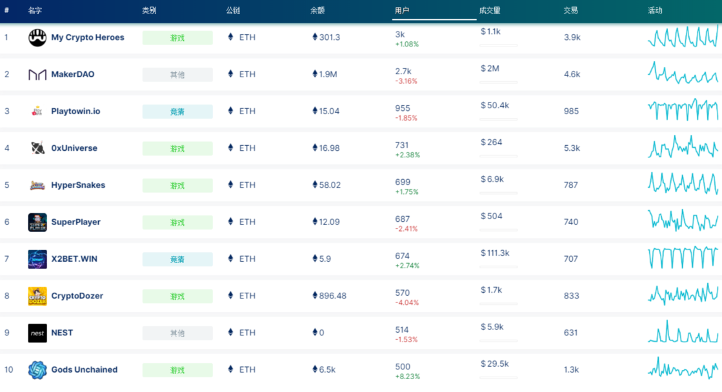Click the SuperPlayer logo icon
The height and width of the screenshot is (392, 722).
pos(37,222)
